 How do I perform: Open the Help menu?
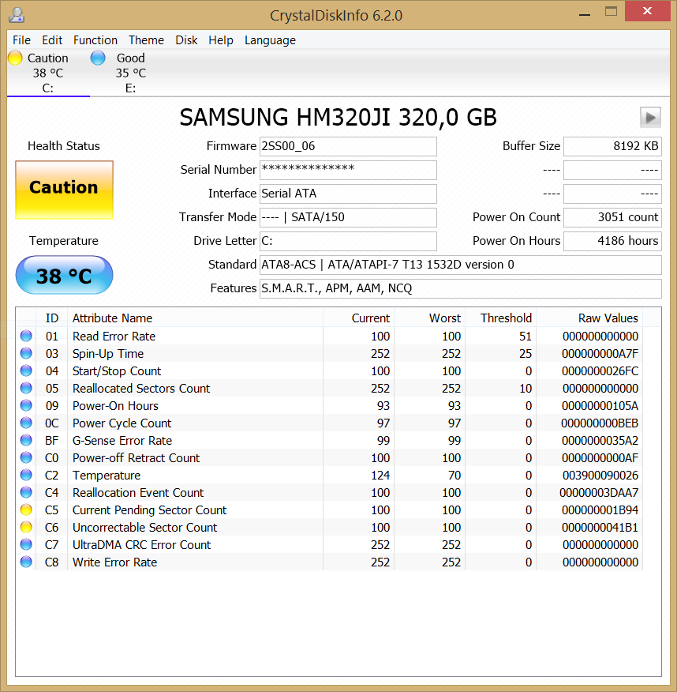(x=221, y=40)
